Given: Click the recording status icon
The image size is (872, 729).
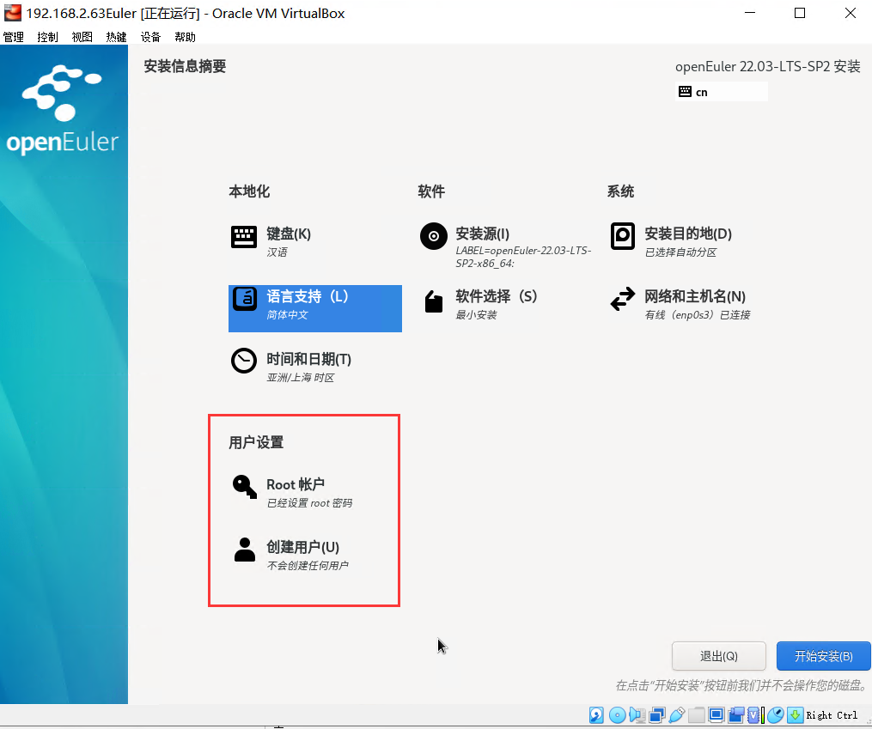Looking at the screenshot, I should pos(735,714).
